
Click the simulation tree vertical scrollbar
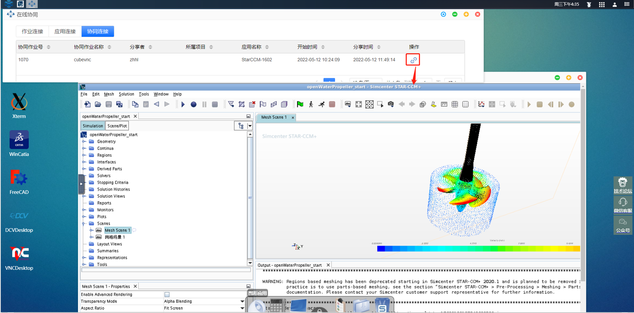(250, 199)
